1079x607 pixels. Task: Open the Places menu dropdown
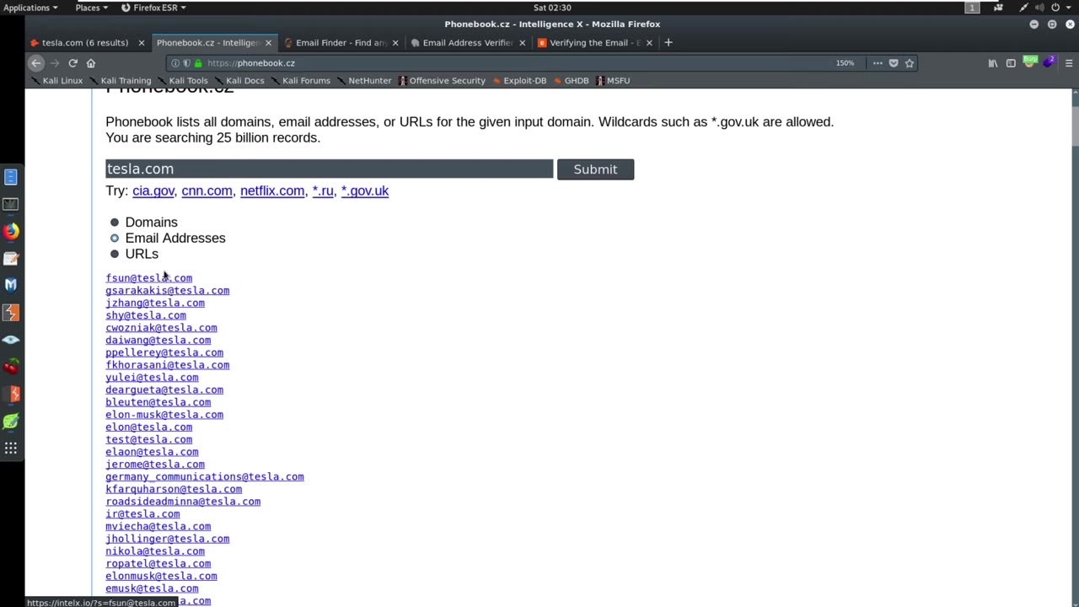[92, 8]
